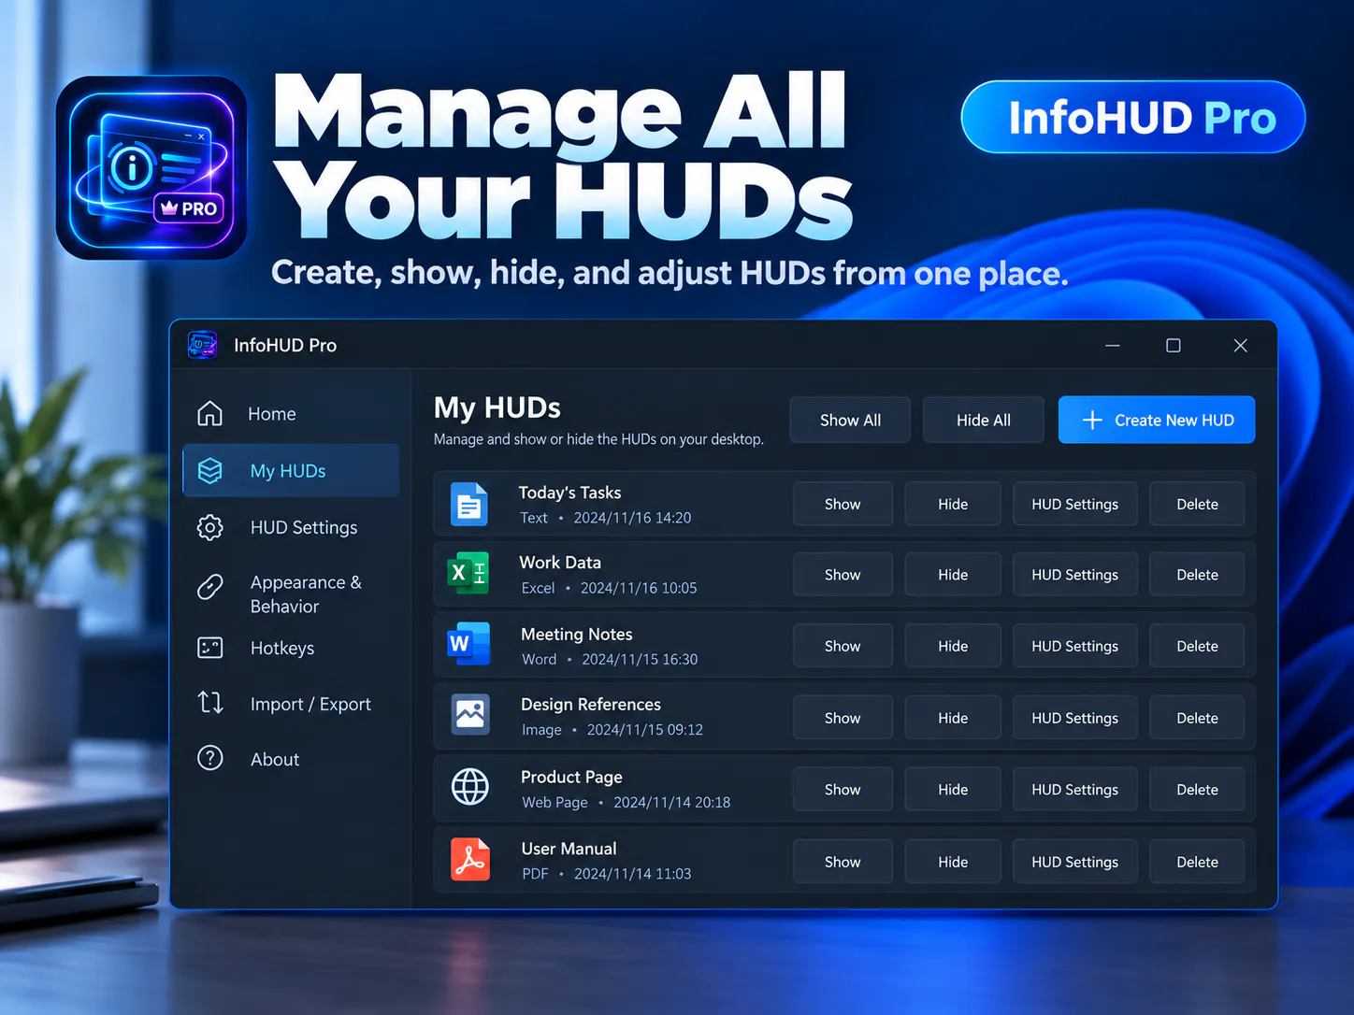1354x1015 pixels.
Task: Open HUD Settings for Today's Tasks
Action: coord(1075,504)
